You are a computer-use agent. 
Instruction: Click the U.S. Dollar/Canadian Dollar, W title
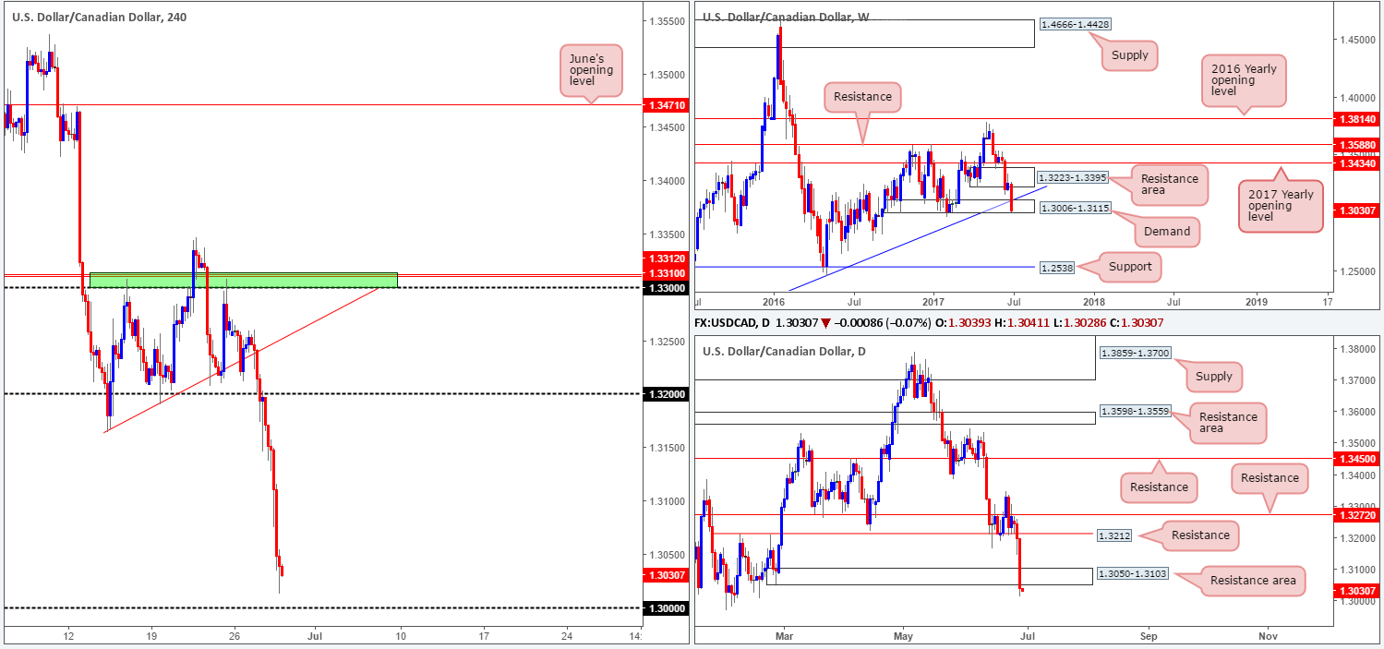coord(786,18)
